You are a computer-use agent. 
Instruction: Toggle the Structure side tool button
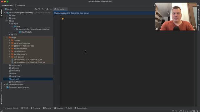point(1,87)
